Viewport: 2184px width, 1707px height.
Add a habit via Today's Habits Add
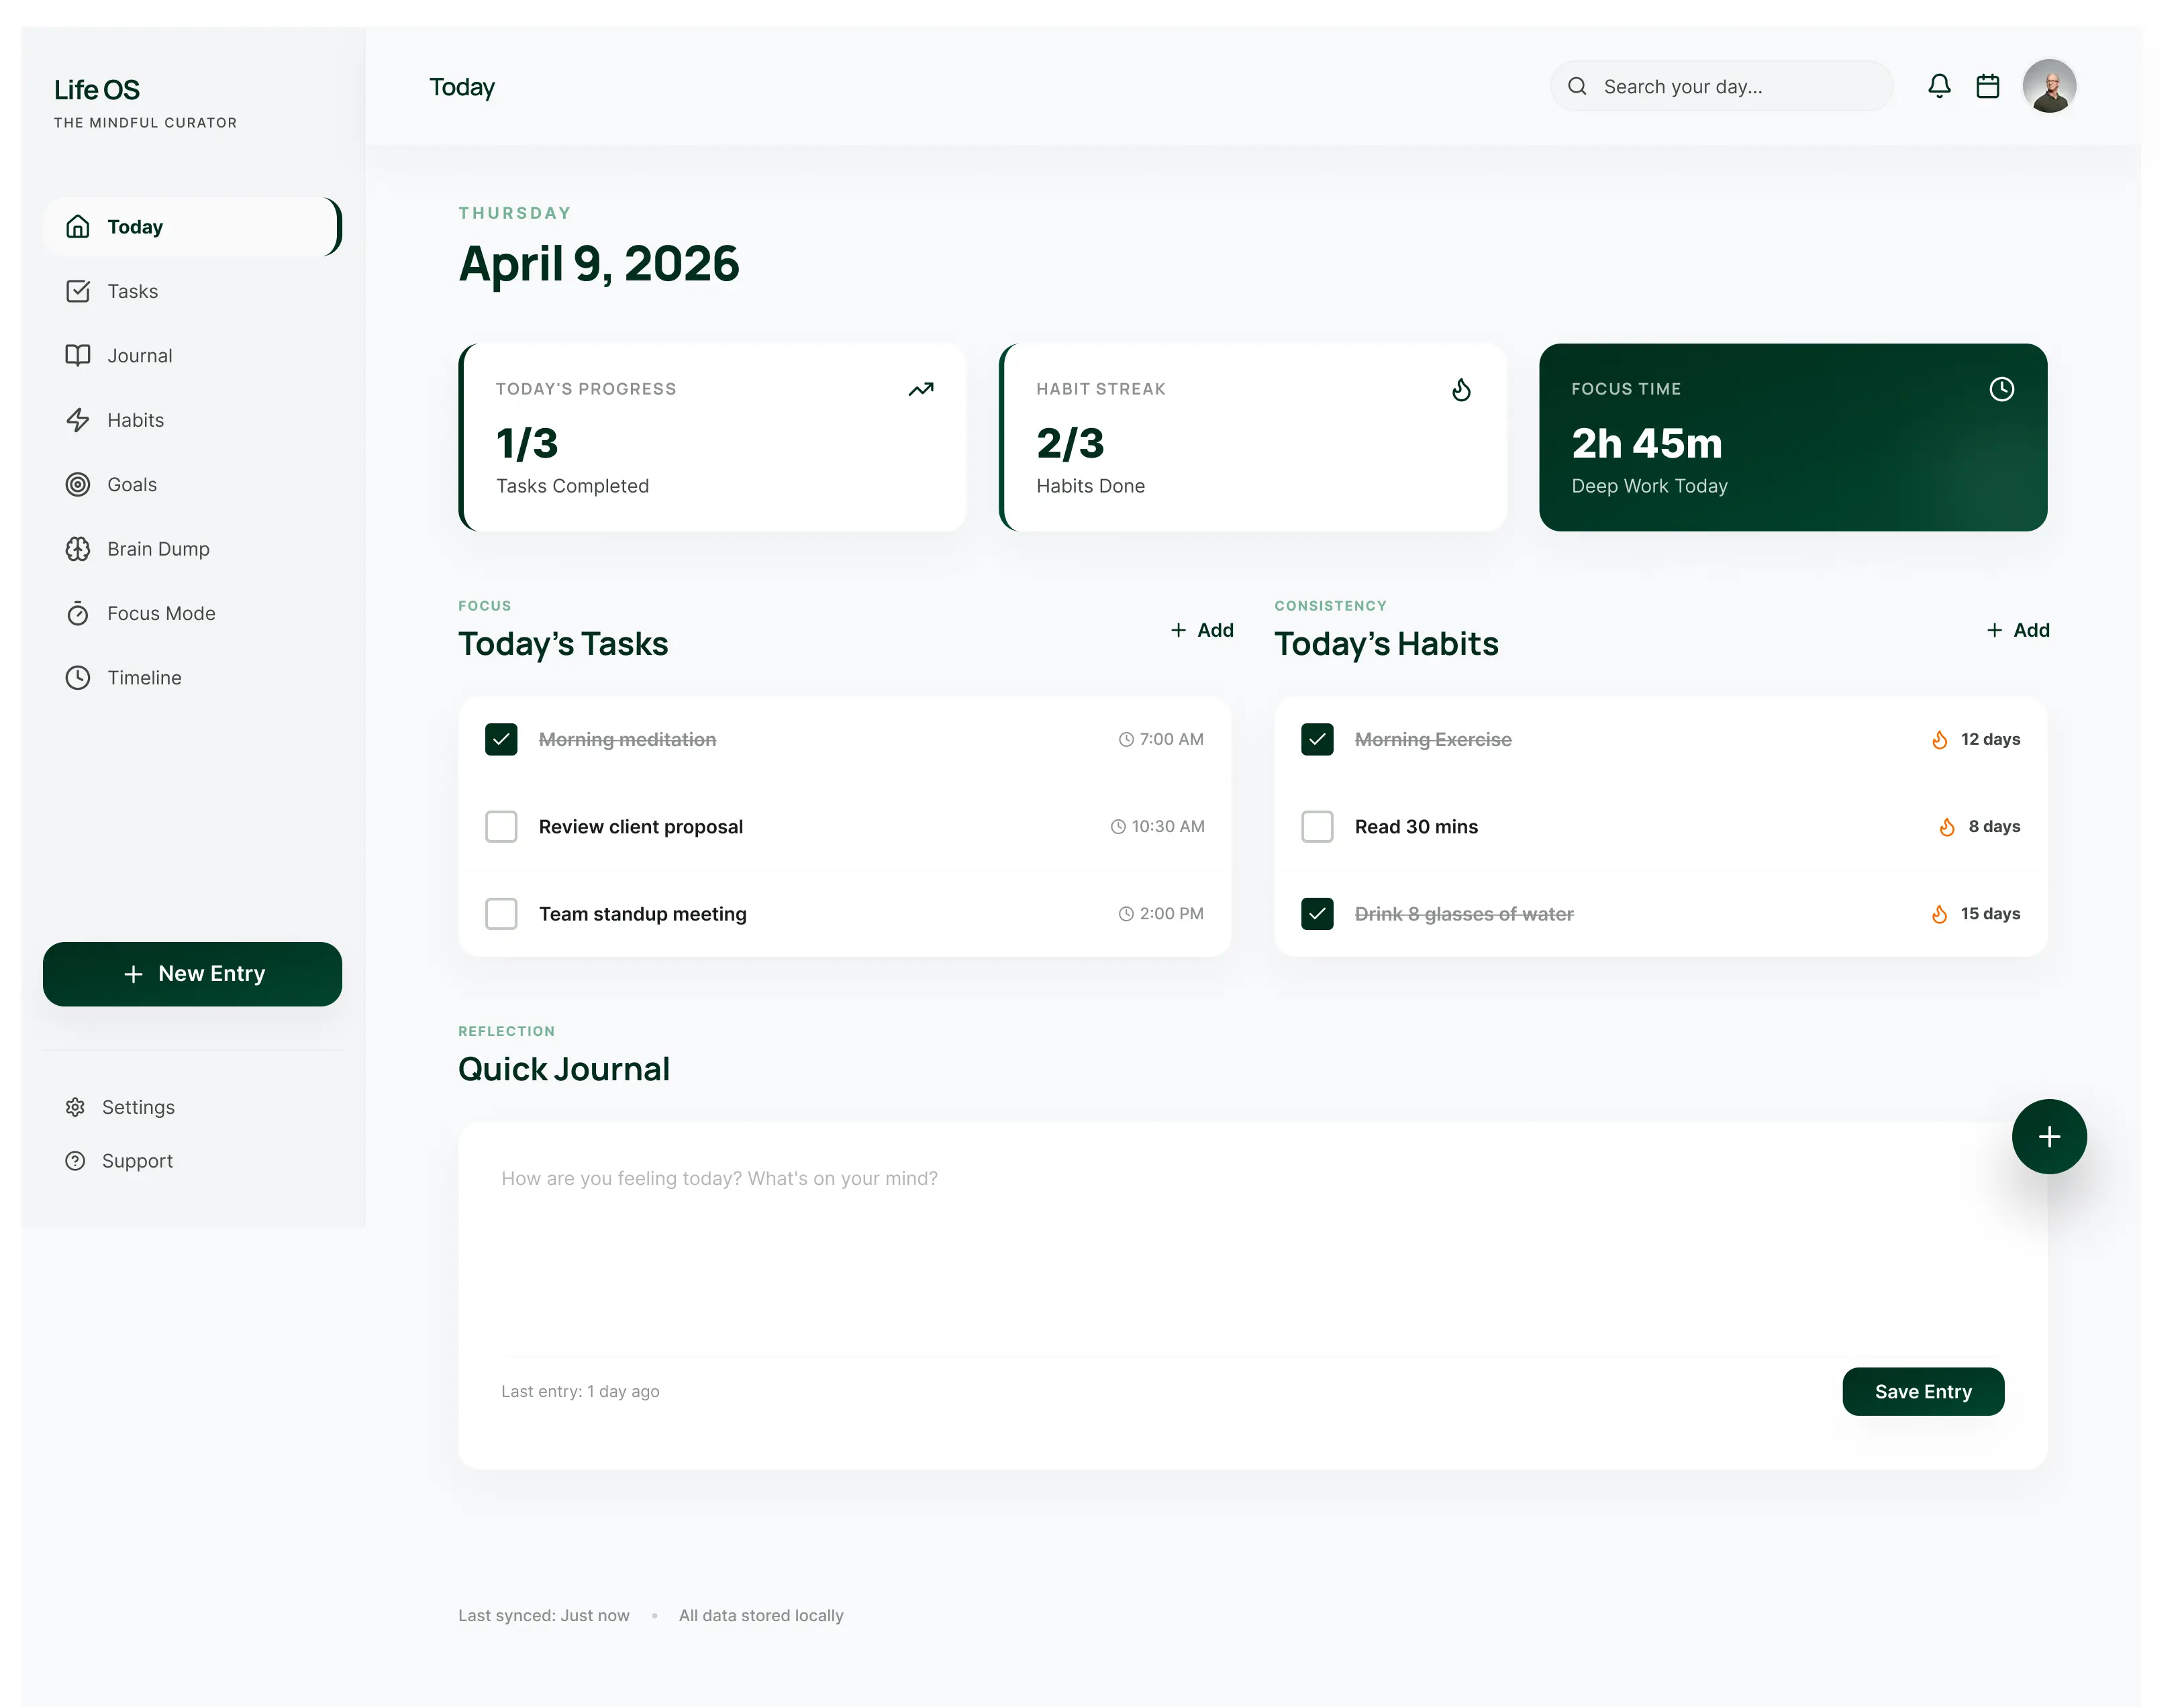click(2018, 630)
